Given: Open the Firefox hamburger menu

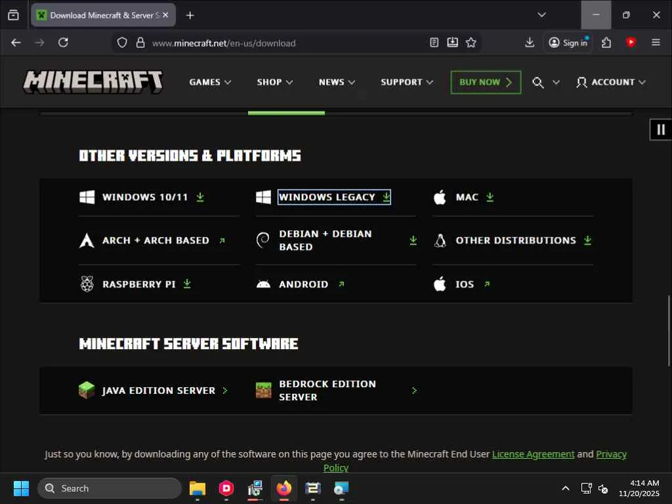Looking at the screenshot, I should [x=656, y=43].
